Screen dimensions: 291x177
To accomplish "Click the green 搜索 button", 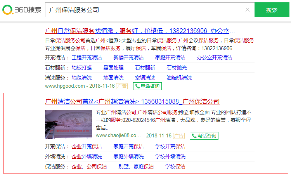I will (272, 10).
